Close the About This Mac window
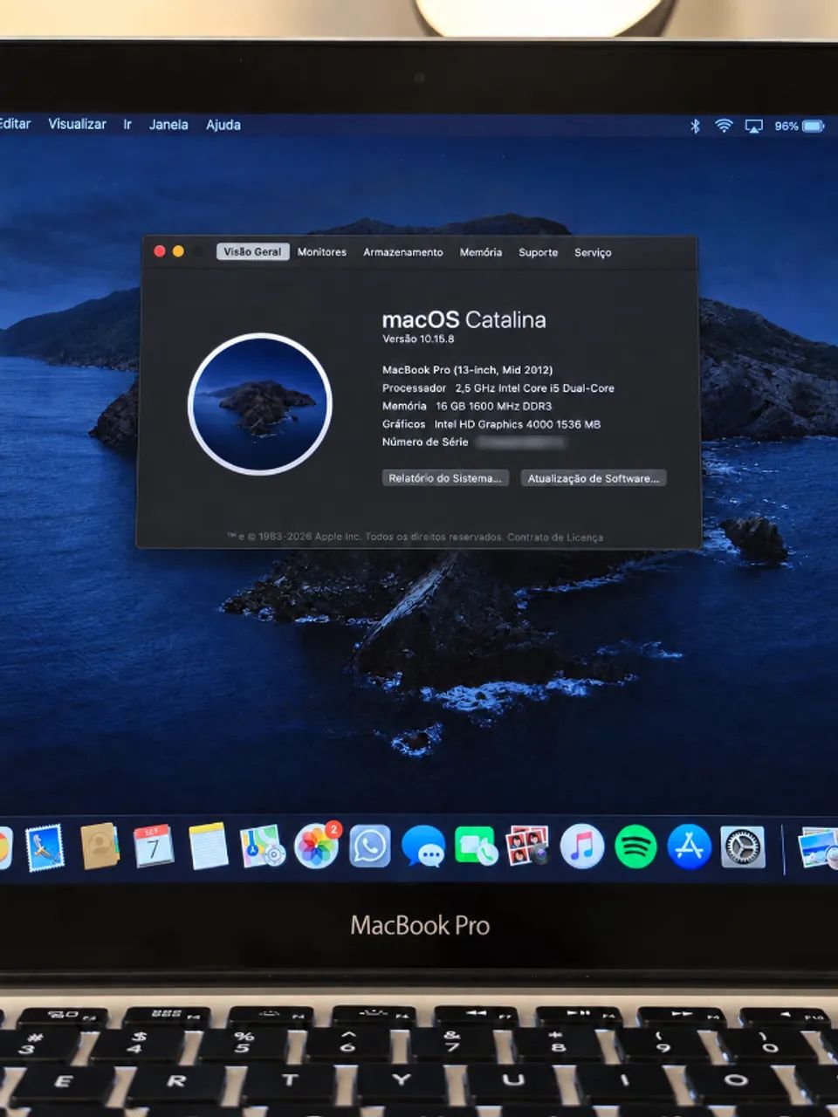This screenshot has width=838, height=1117. click(160, 251)
